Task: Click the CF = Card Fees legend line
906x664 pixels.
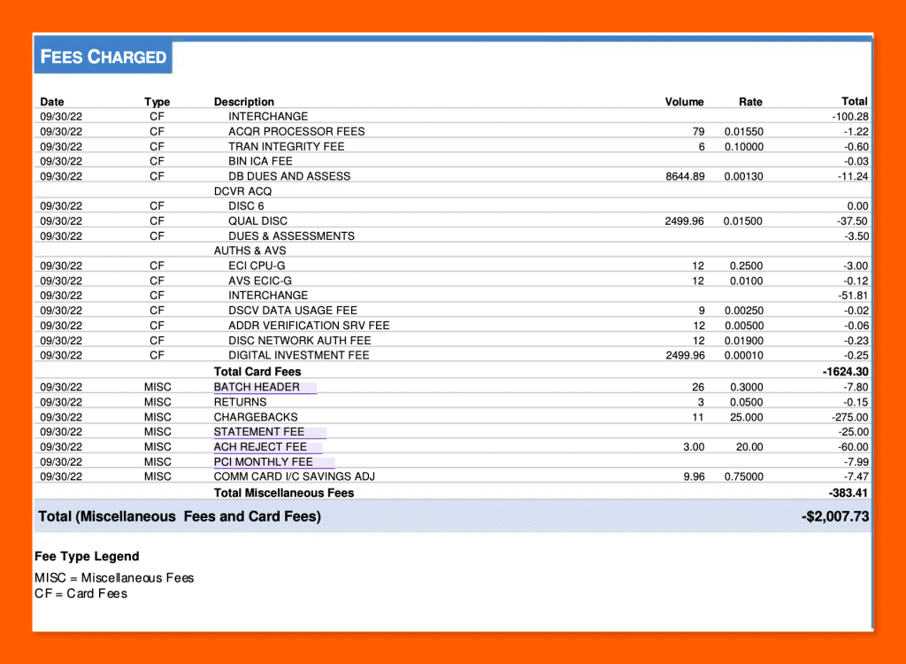Action: 81,593
